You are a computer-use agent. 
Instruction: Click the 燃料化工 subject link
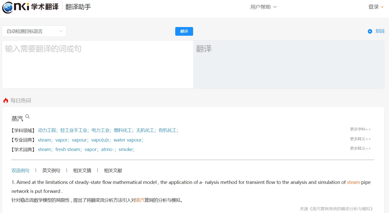click(x=123, y=130)
